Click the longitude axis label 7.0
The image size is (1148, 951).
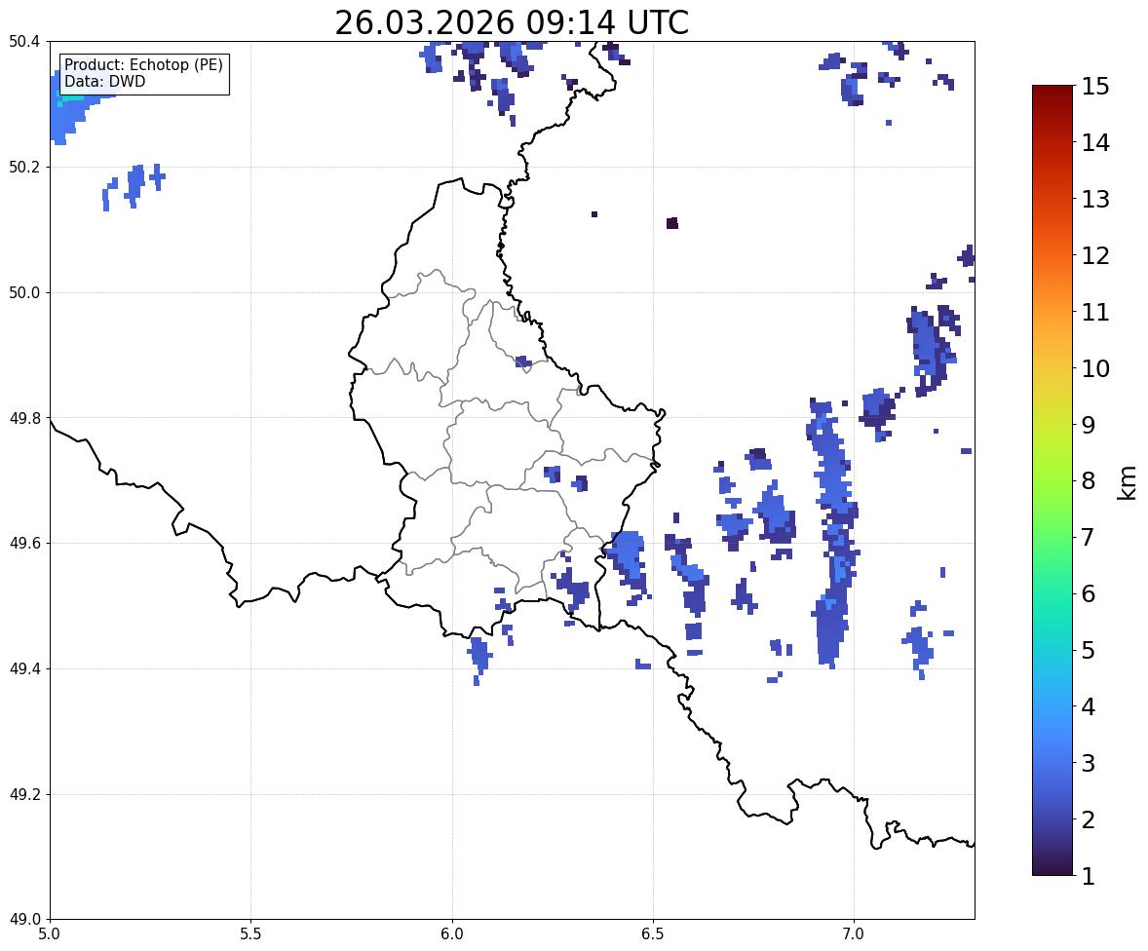[854, 934]
